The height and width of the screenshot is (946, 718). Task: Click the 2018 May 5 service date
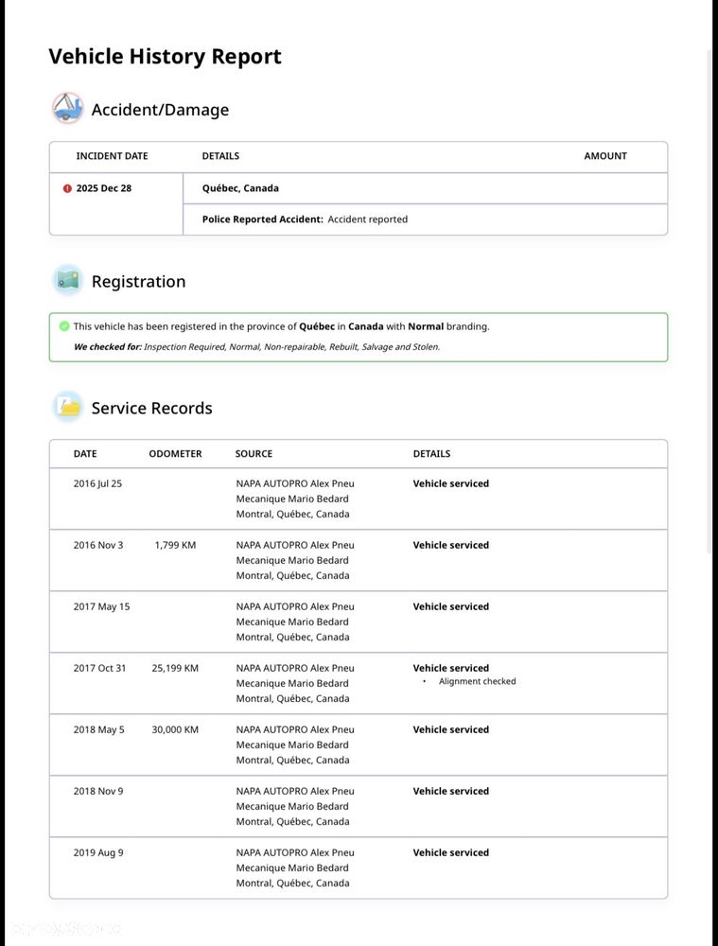[99, 729]
